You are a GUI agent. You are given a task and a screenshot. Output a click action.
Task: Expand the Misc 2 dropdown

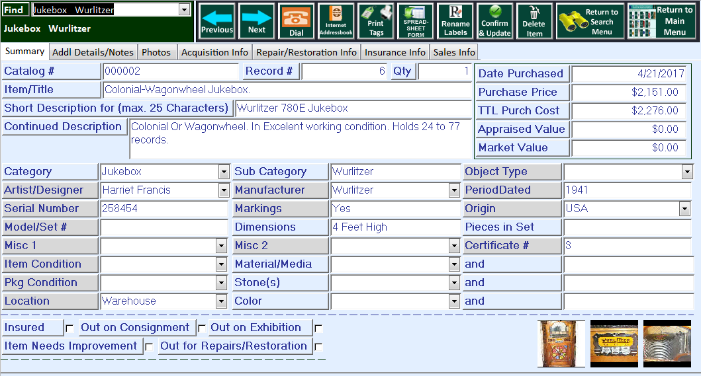454,246
